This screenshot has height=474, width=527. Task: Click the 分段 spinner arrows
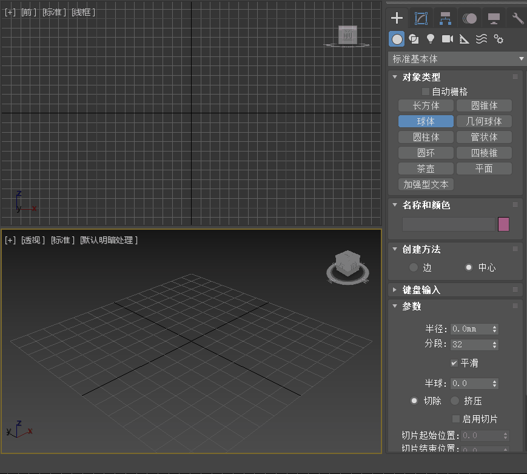pos(494,344)
